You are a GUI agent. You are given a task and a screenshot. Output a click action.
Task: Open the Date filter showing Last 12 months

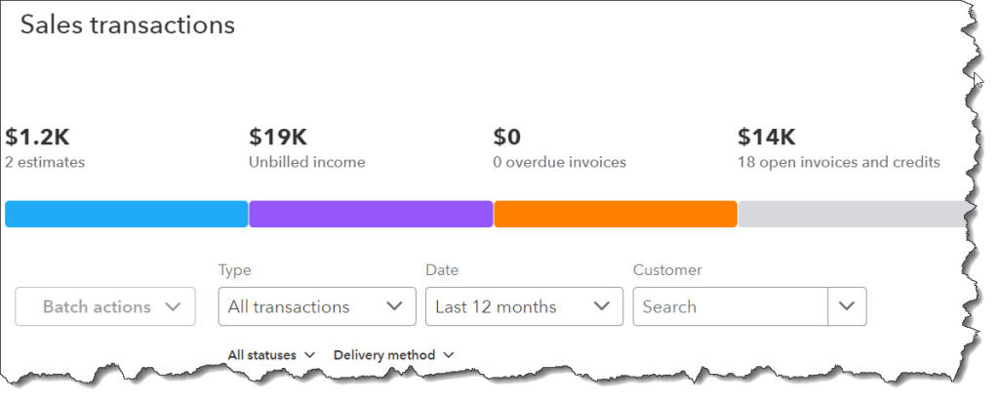524,306
